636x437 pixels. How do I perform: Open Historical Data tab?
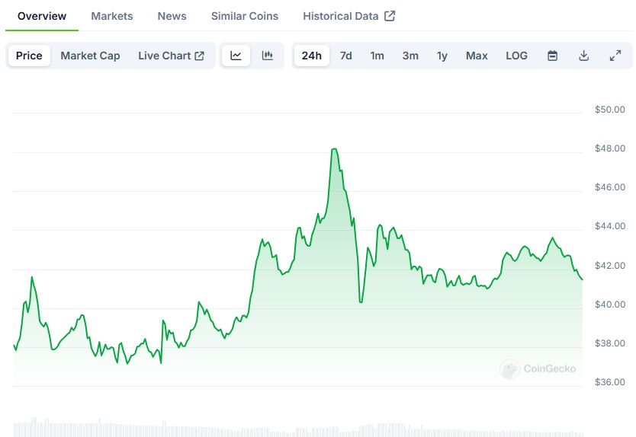tap(349, 16)
